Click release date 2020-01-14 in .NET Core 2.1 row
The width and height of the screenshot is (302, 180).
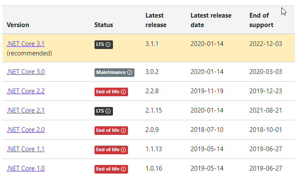[207, 110]
